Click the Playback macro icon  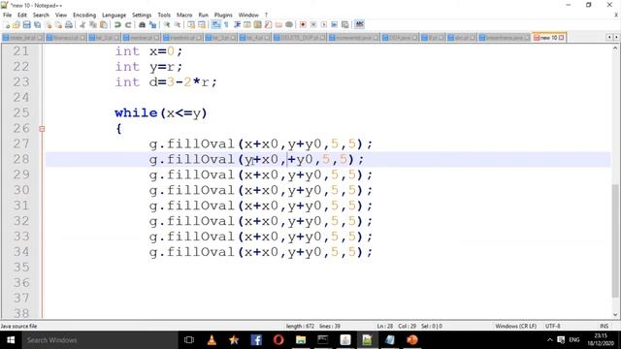pyautogui.click(x=323, y=24)
